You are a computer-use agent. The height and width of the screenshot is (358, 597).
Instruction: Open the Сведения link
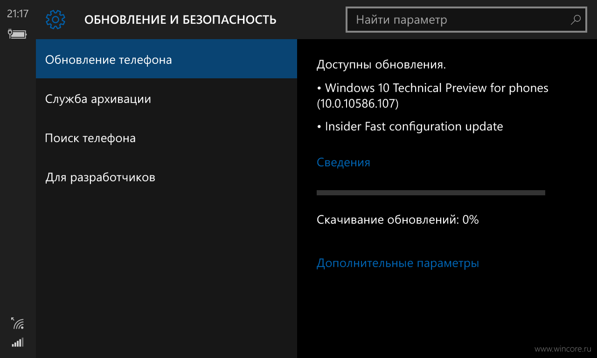343,162
